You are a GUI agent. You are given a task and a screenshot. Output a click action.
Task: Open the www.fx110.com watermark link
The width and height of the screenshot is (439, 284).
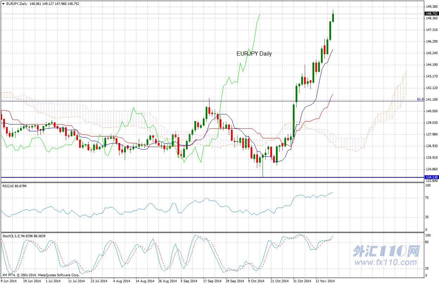pos(387,263)
